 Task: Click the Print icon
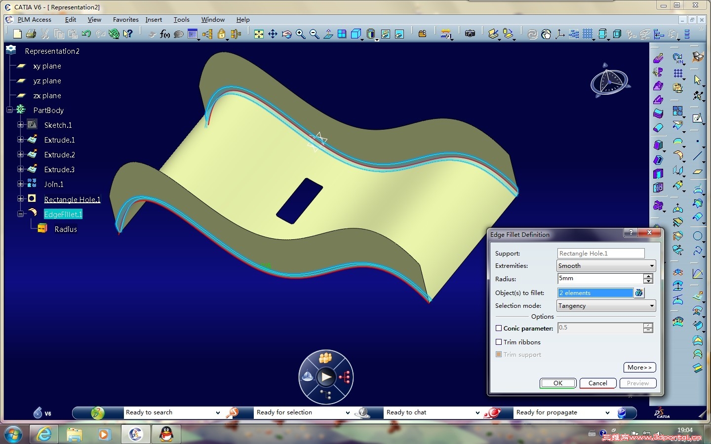31,34
